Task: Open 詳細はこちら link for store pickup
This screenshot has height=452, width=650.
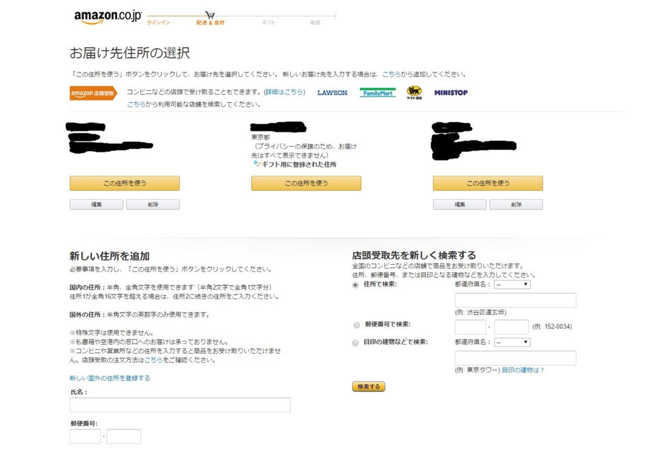Action: (284, 91)
